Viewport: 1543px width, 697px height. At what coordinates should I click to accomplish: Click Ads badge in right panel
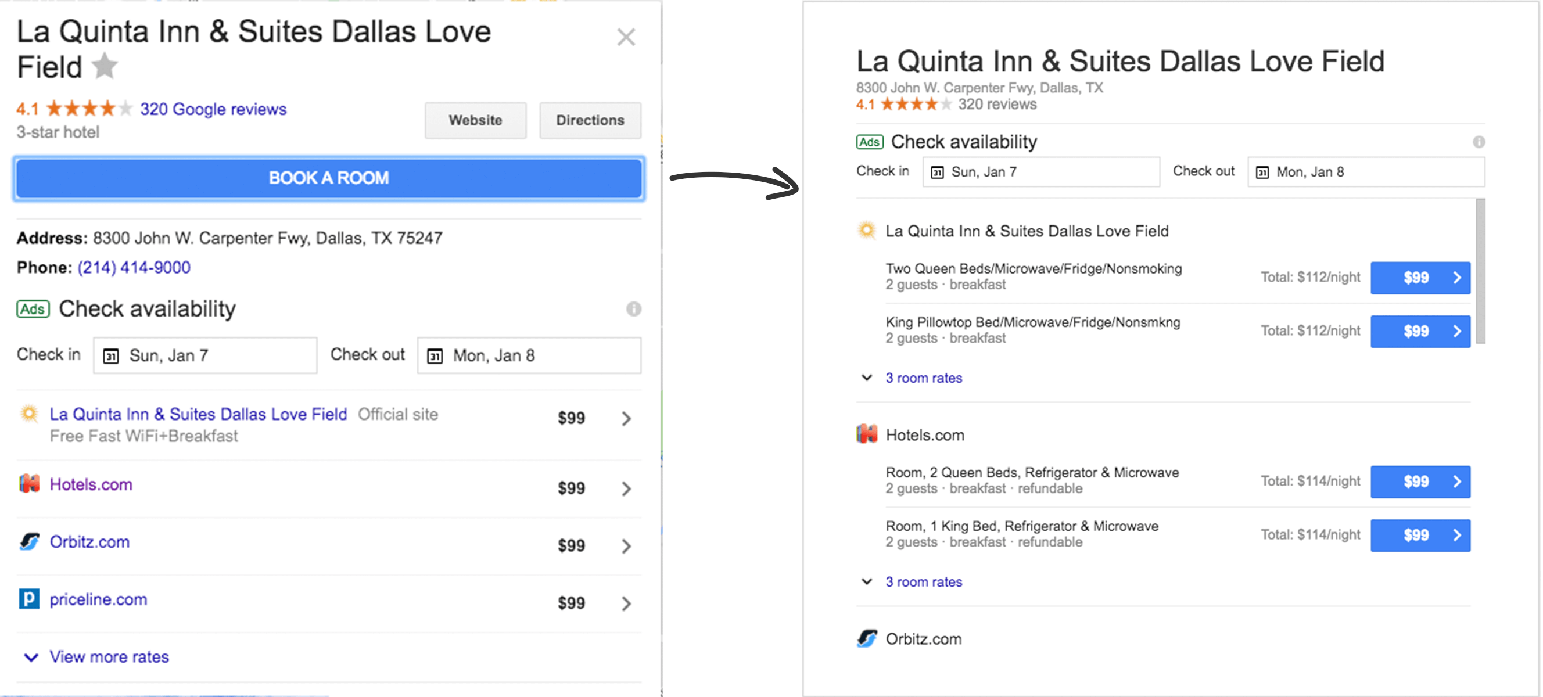(x=870, y=142)
